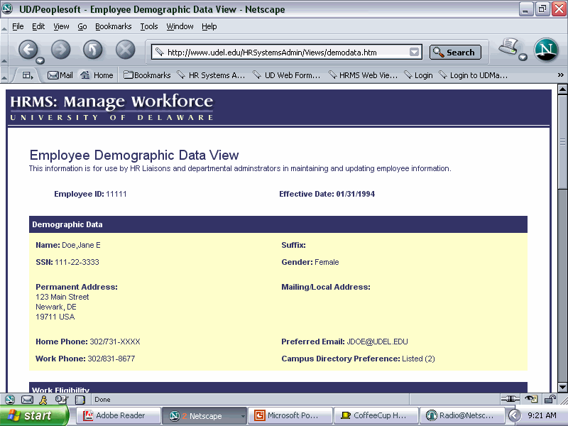Open the Bookmarks folder on personal toolbar
The width and height of the screenshot is (568, 426).
(147, 75)
